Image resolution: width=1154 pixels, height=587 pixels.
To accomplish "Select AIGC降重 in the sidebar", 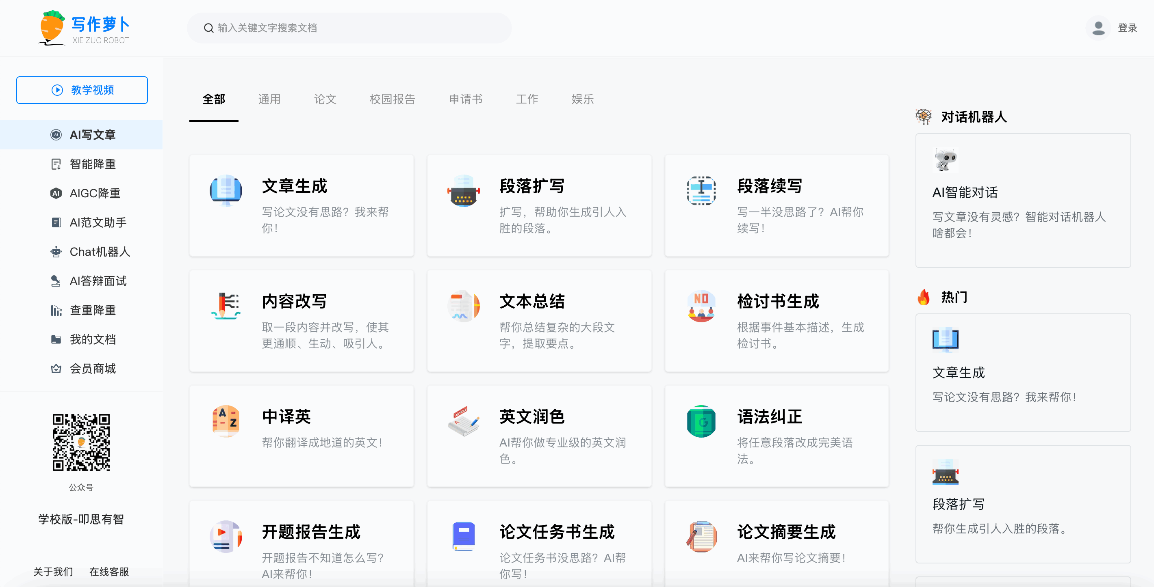I will pos(81,193).
